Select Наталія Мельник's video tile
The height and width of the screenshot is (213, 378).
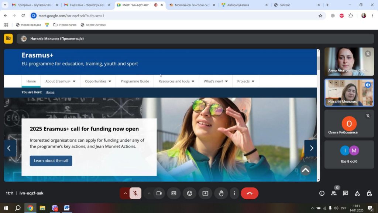click(349, 93)
